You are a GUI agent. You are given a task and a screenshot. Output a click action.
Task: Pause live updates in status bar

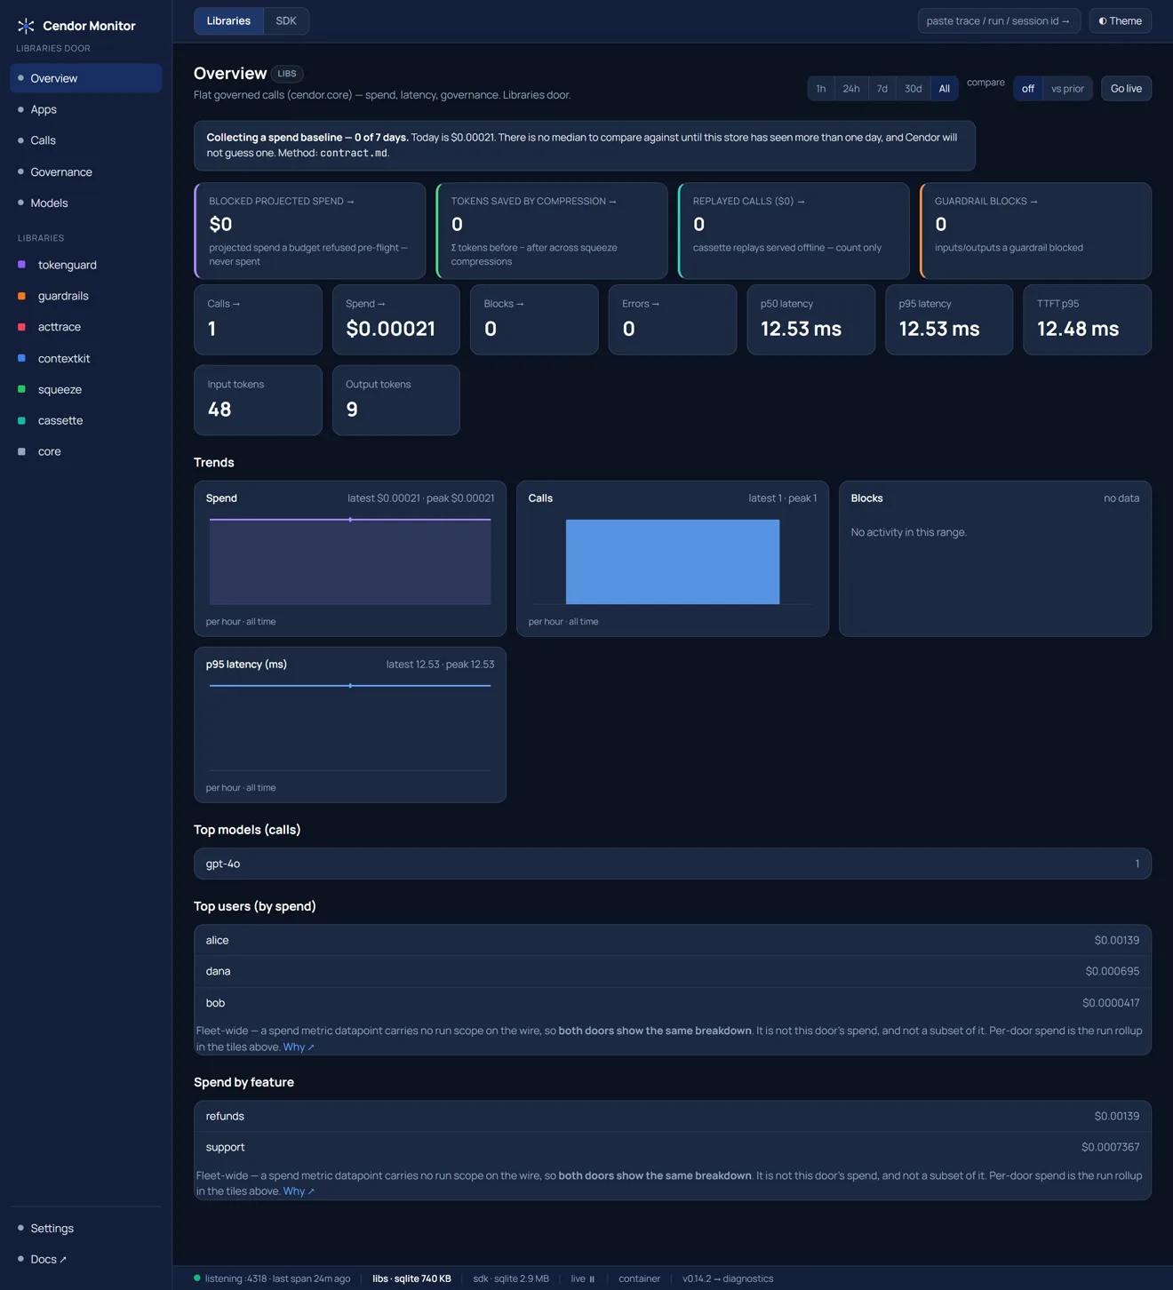(583, 1278)
